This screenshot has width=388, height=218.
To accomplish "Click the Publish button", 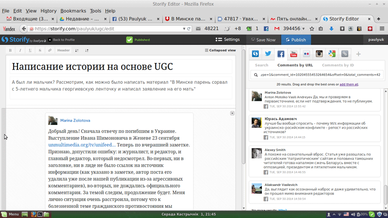I will pos(296,40).
